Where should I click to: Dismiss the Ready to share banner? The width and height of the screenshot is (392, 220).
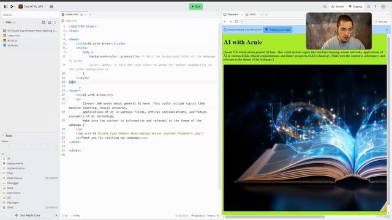[x=386, y=30]
